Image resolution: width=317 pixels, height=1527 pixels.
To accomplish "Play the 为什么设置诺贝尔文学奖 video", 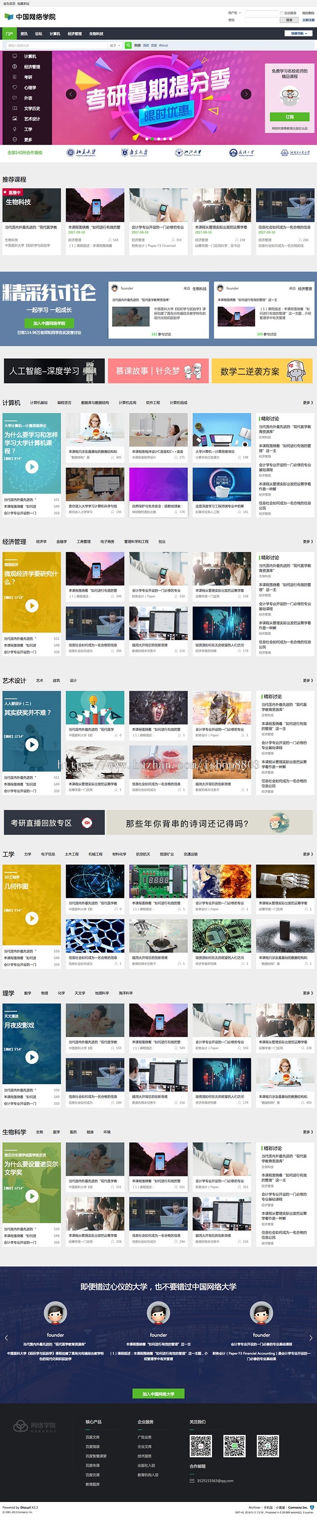I will [x=32, y=1196].
